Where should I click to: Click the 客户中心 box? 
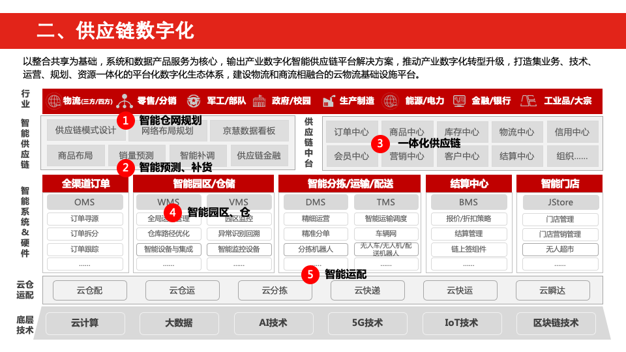click(x=462, y=156)
